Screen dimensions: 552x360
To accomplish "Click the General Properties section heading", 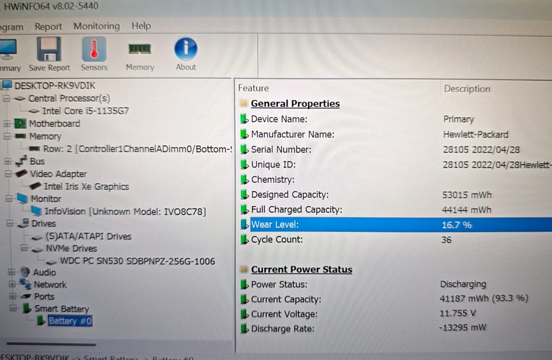I will click(x=295, y=104).
